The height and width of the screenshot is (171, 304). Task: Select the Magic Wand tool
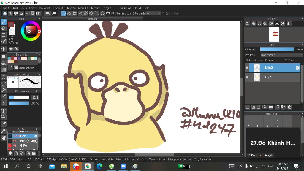click(4, 90)
